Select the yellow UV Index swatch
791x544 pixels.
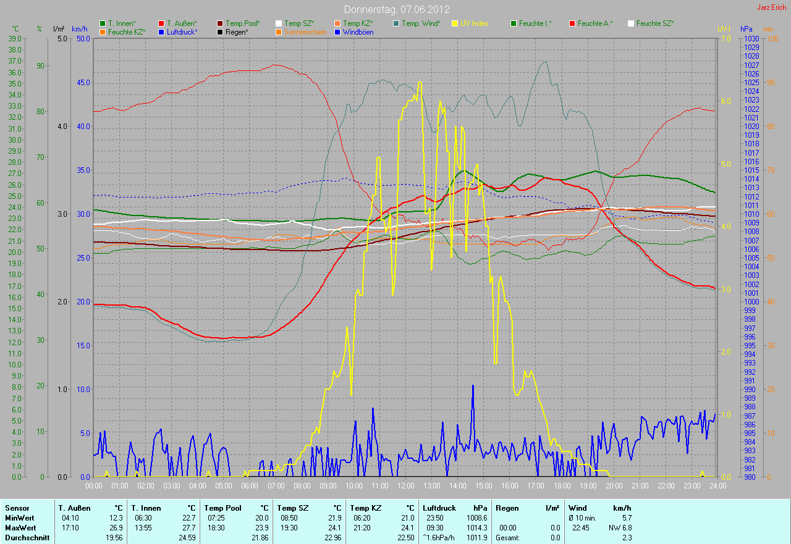(455, 23)
